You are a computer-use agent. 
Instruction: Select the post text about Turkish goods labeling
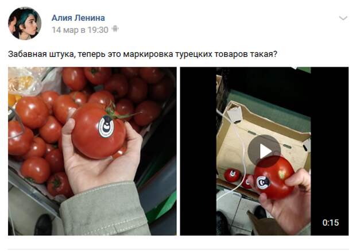(142, 55)
